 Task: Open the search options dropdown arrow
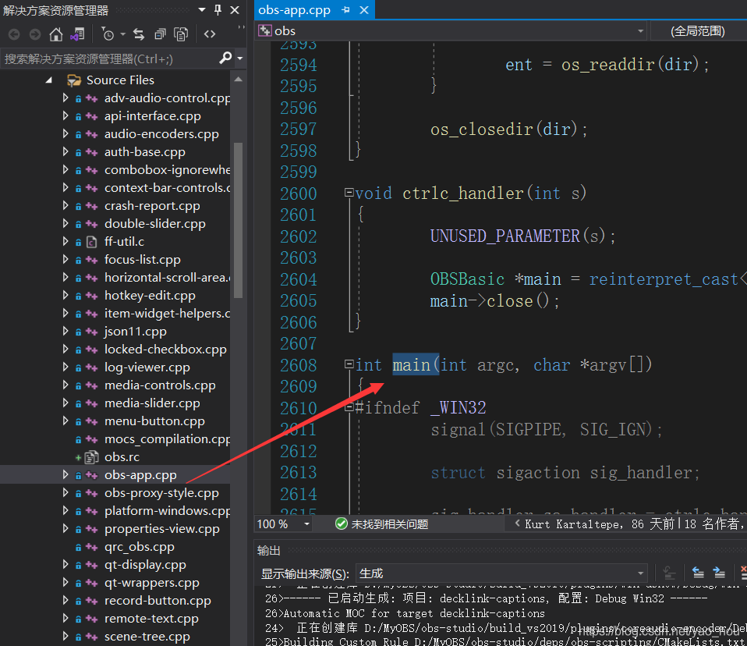tap(240, 59)
